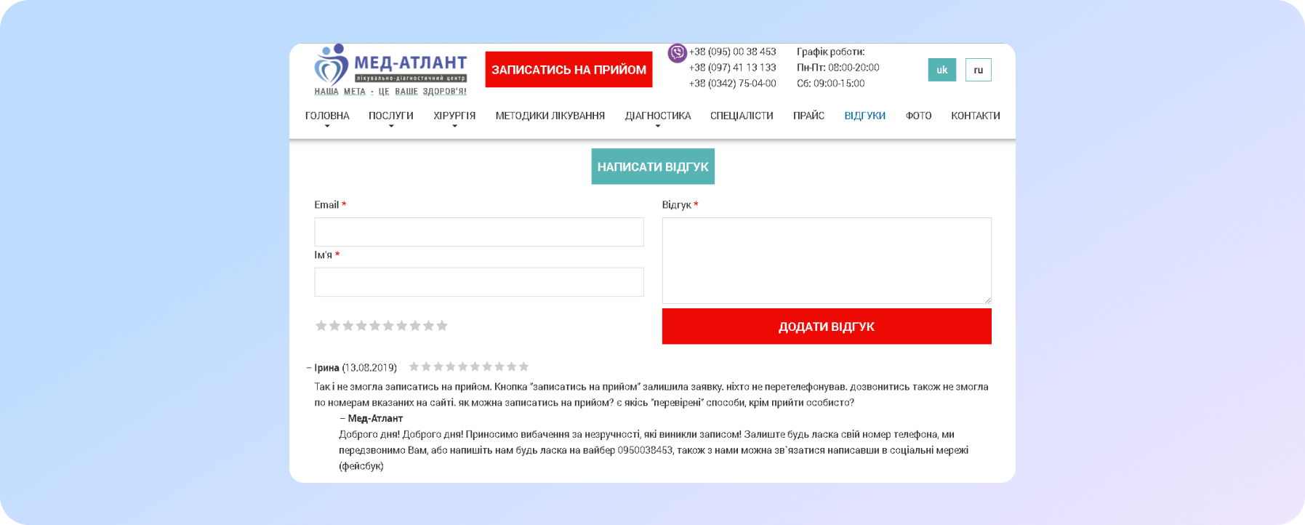
Task: Click the Сб: 09:00-15:00 schedule text
Action: point(830,84)
